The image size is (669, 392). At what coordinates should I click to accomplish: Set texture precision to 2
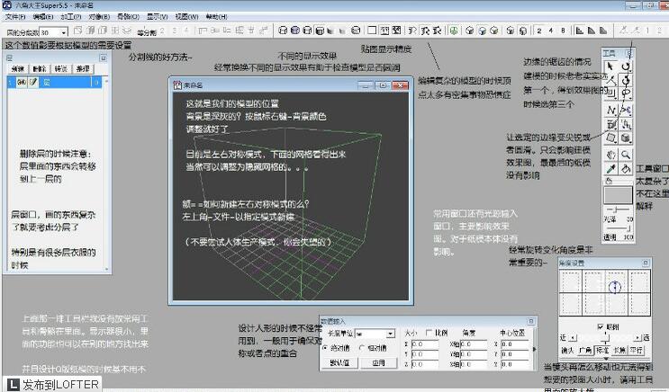[x=539, y=31]
